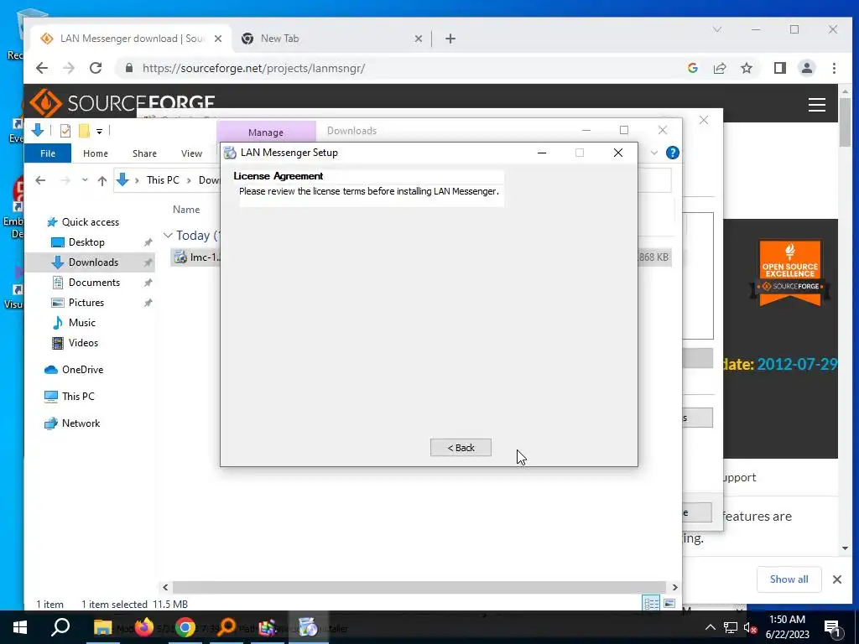Select Videos in the navigation pane
Image resolution: width=859 pixels, height=644 pixels.
pos(83,343)
